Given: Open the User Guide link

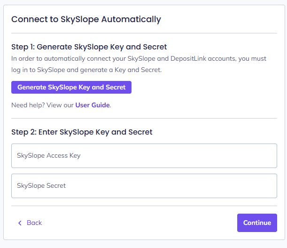Looking at the screenshot, I should pyautogui.click(x=93, y=105).
